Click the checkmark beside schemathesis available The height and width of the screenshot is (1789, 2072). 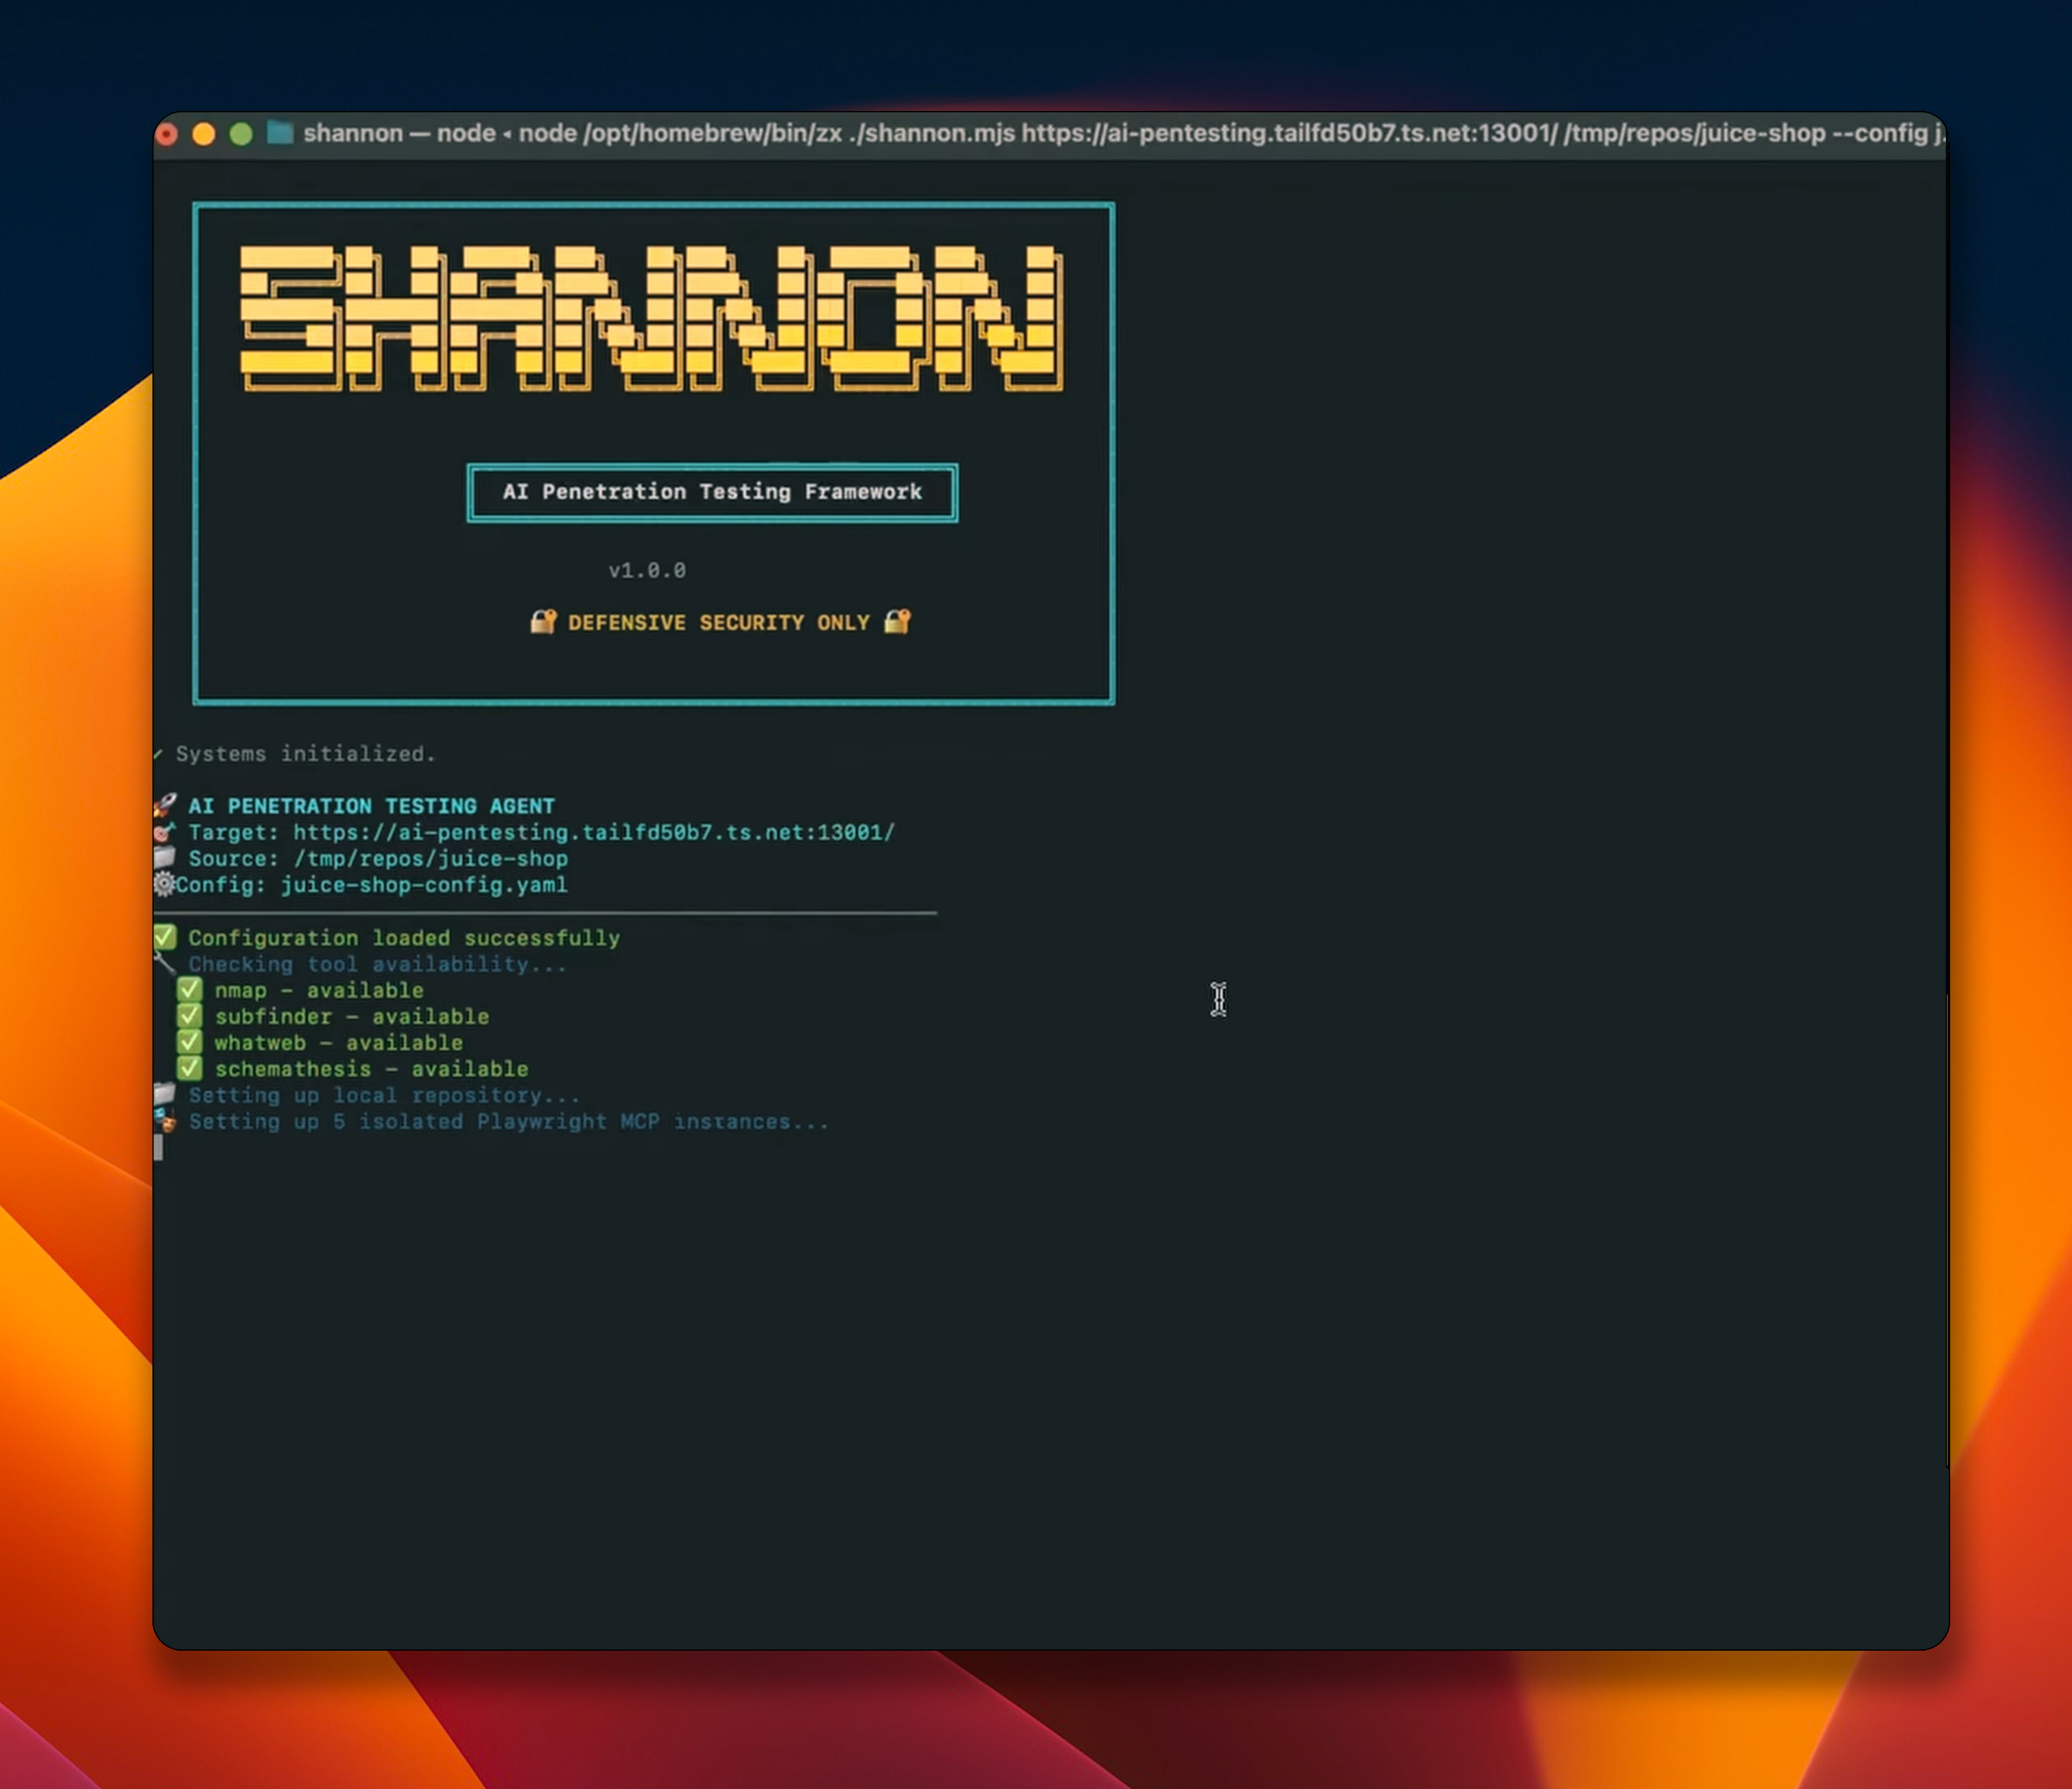click(190, 1068)
